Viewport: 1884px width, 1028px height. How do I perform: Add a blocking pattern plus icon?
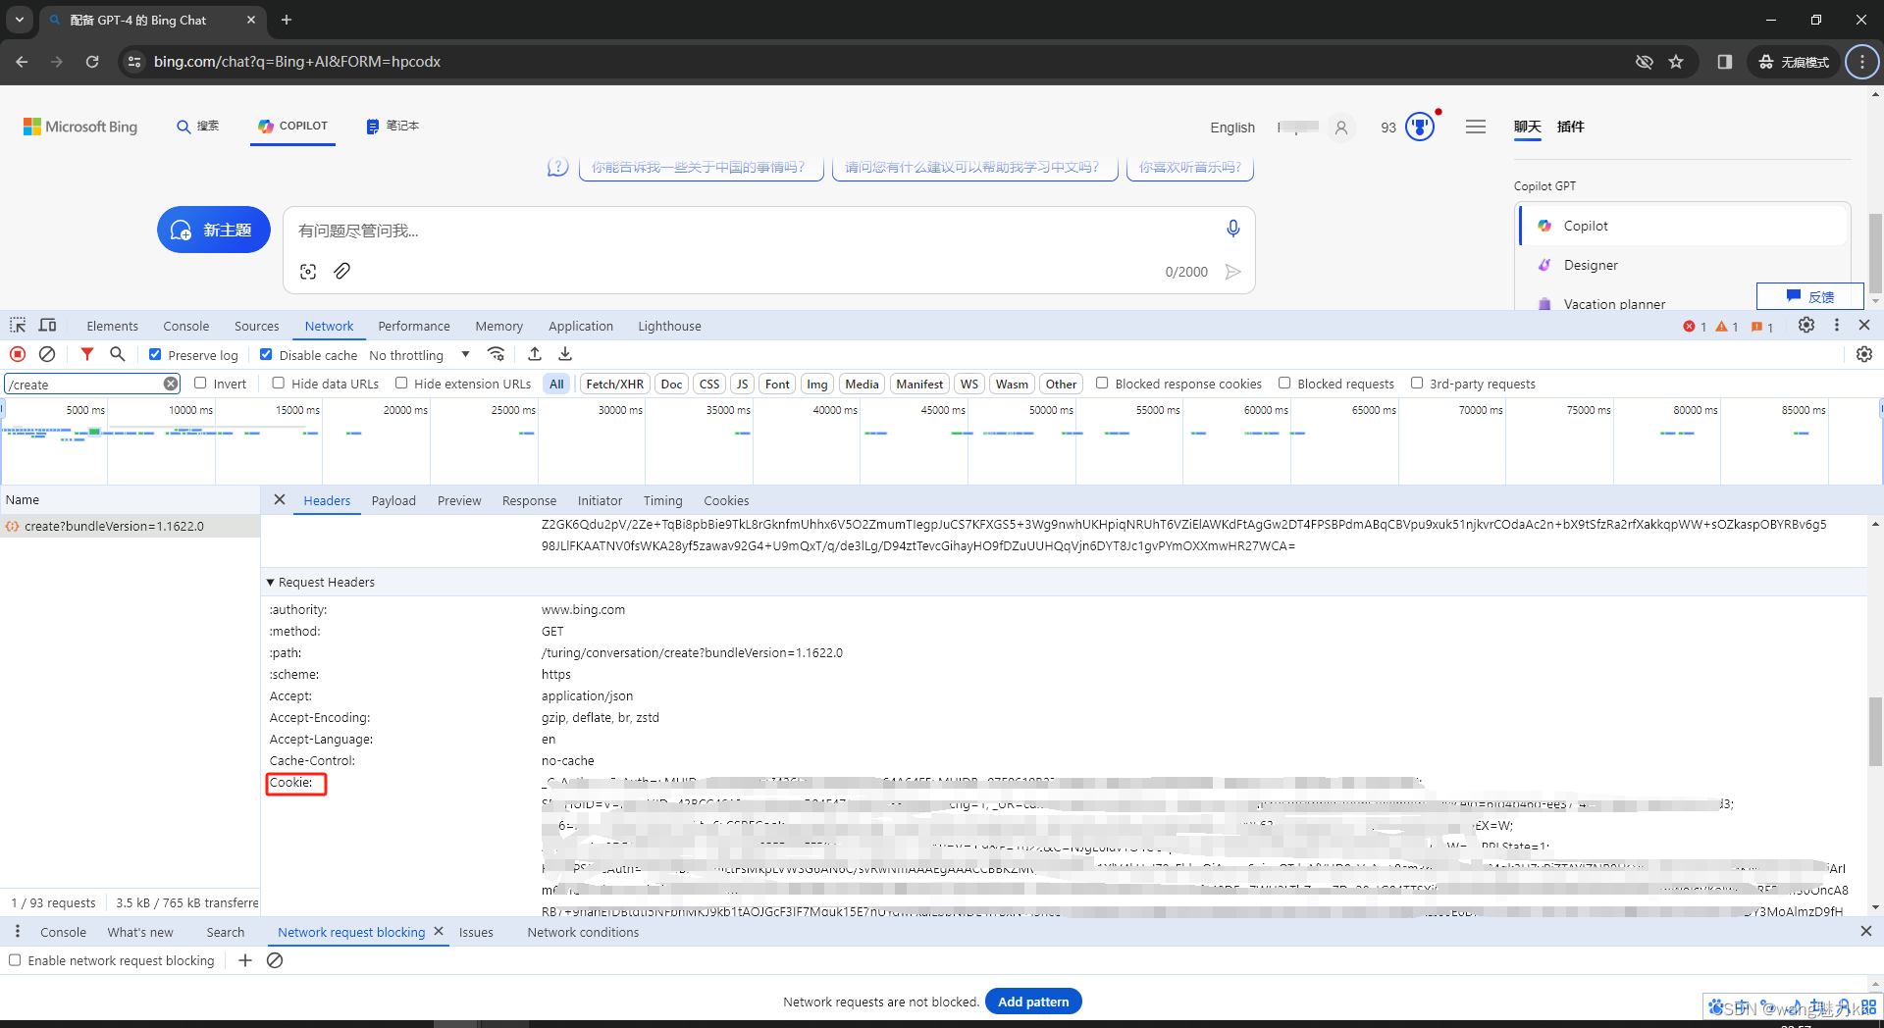point(245,960)
